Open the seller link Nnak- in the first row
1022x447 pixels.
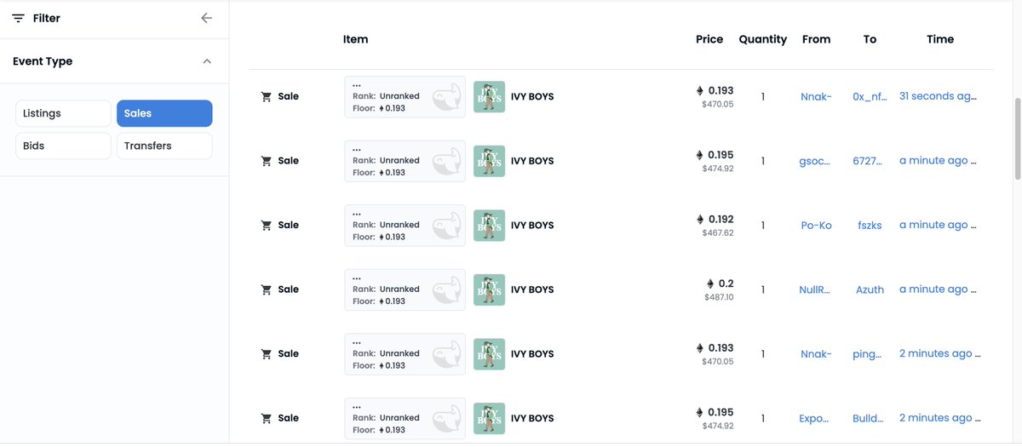click(x=816, y=96)
